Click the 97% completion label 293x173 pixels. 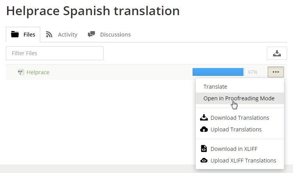pos(252,72)
